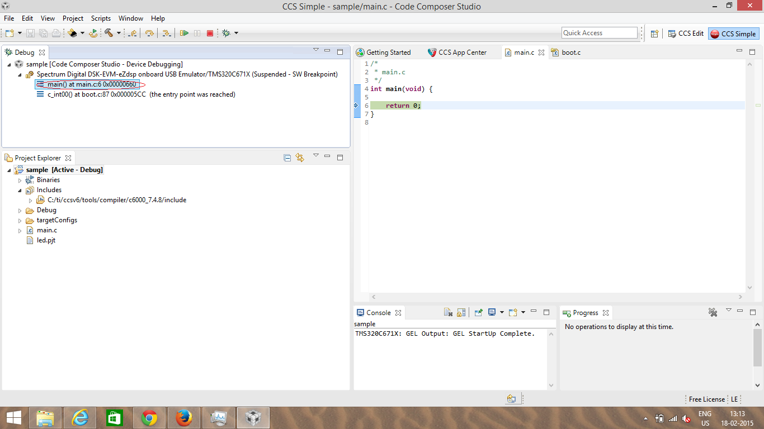Click Open Console icon
This screenshot has height=429, width=764.
coord(512,313)
